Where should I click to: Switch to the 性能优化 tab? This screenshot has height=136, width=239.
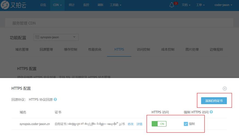[95, 50]
